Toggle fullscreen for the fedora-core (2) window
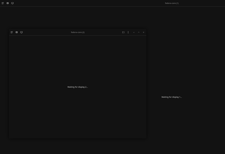Viewport: 225px width, 154px height. coord(123,32)
